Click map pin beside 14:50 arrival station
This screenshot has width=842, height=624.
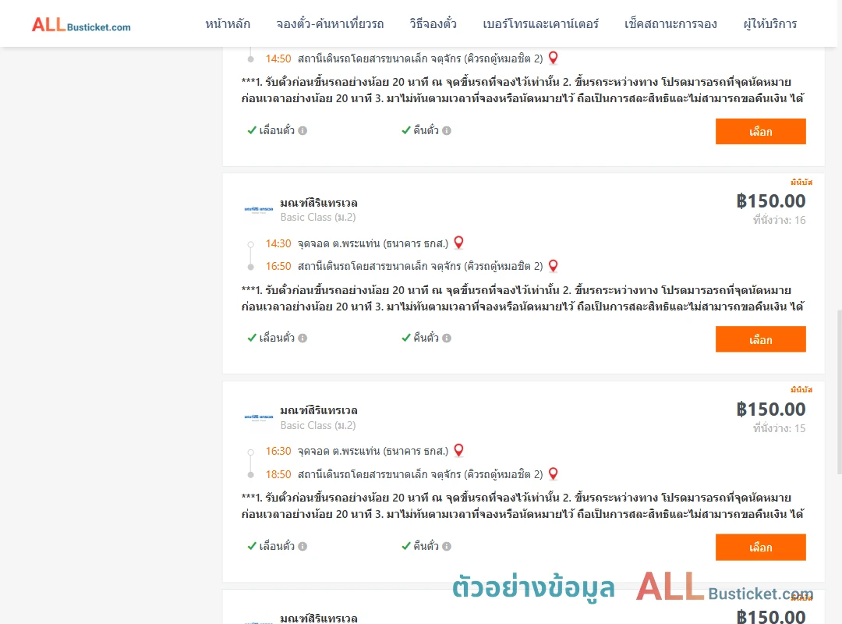coord(553,58)
